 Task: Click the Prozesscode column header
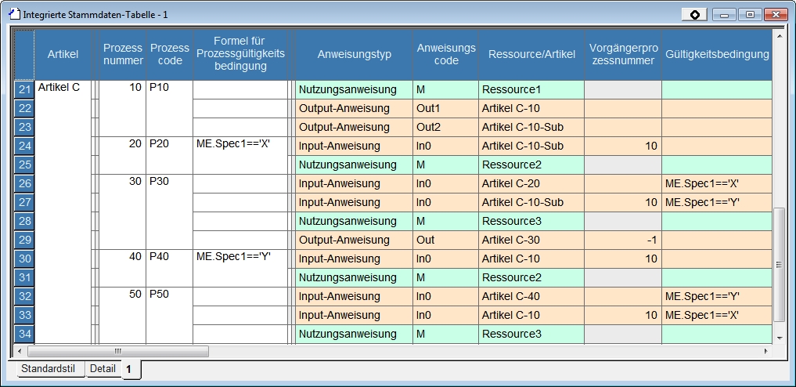pyautogui.click(x=170, y=54)
